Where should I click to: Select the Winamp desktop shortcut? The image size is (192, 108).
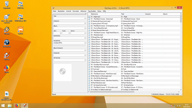(7, 31)
